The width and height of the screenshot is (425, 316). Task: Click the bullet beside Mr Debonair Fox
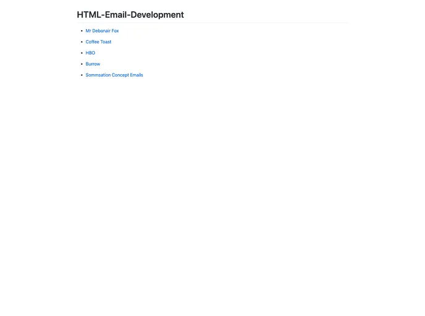click(x=82, y=31)
